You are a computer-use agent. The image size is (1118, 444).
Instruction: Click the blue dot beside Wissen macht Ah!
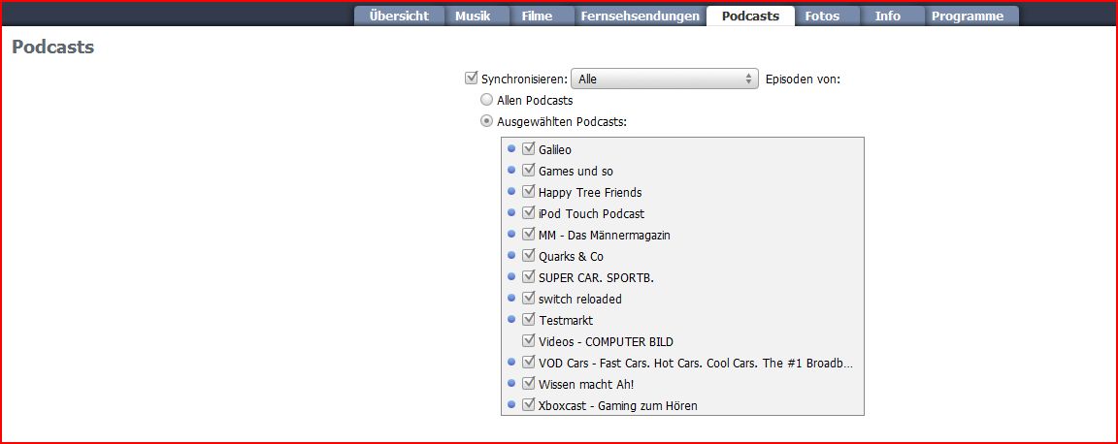511,384
